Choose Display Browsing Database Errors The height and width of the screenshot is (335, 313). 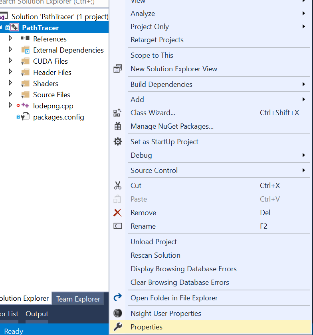click(210, 269)
